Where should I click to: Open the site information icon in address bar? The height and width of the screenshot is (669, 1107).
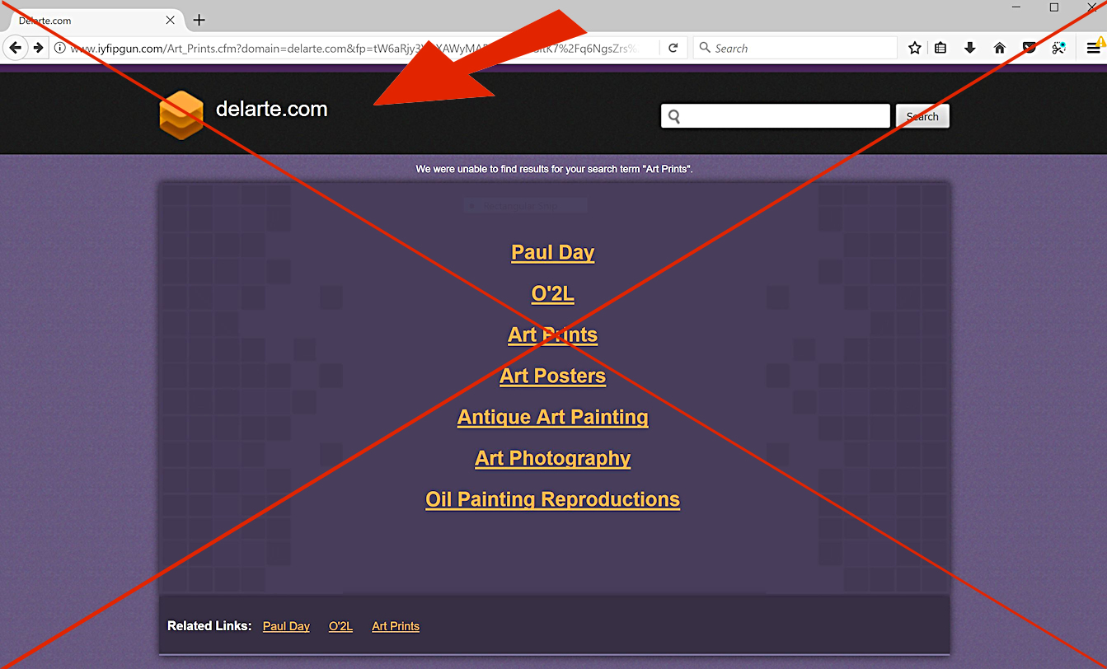(59, 49)
